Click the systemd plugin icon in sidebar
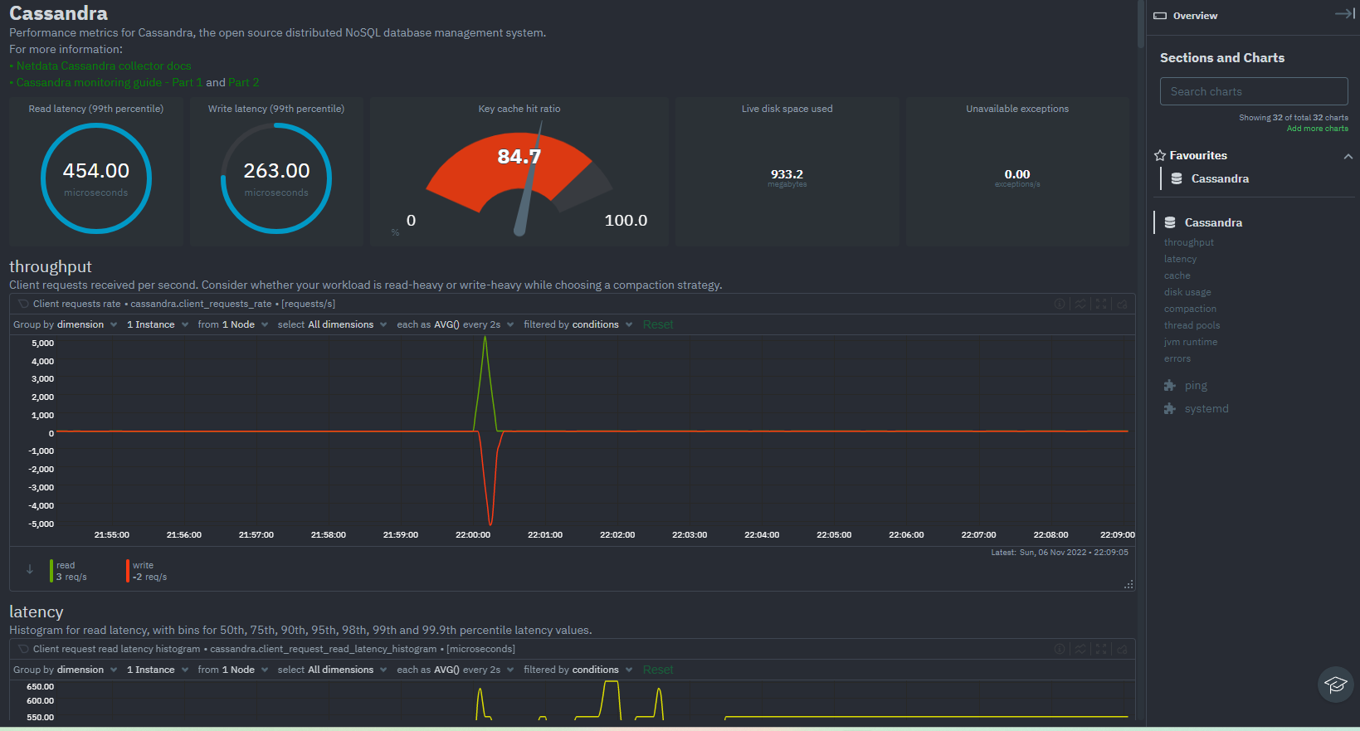 point(1170,409)
